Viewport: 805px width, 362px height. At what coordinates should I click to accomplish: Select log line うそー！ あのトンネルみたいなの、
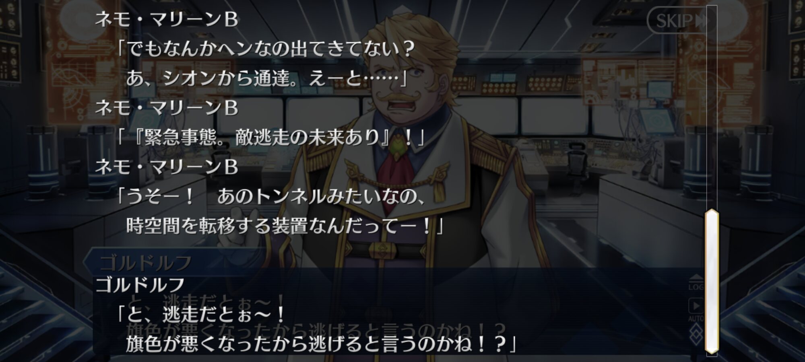[x=272, y=196]
